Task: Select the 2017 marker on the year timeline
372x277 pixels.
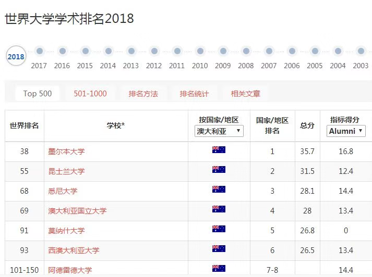Action: coord(39,51)
